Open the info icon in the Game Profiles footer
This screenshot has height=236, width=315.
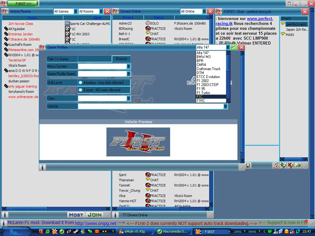pyautogui.click(x=43, y=167)
